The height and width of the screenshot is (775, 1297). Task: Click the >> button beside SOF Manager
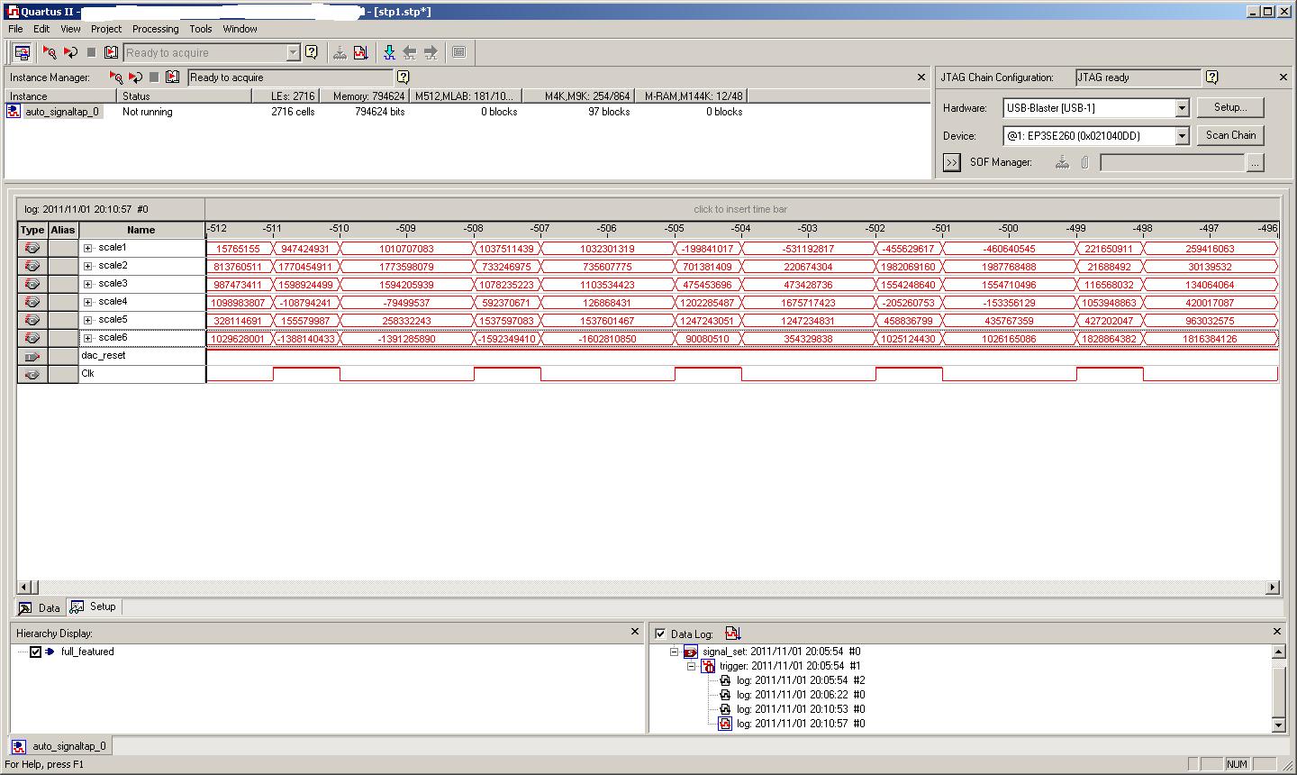(x=951, y=163)
